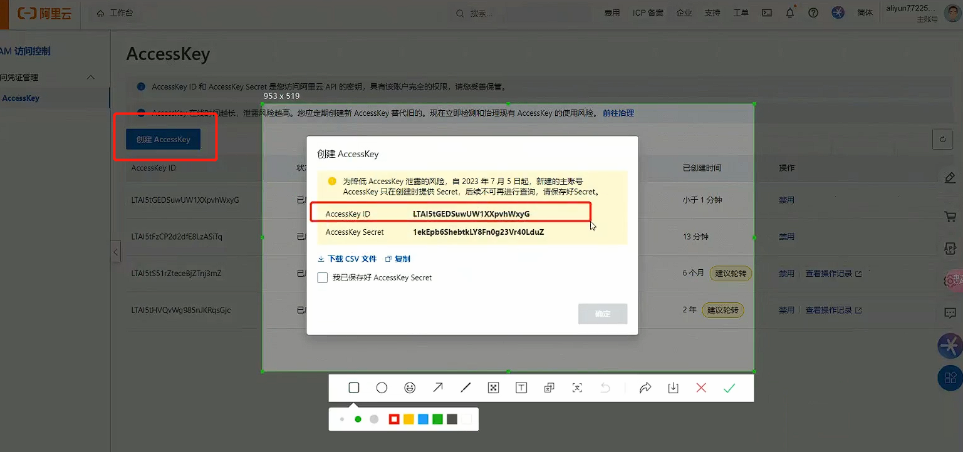Open the API icon on right rail
Screen dimensions: 963x452
pyautogui.click(x=950, y=249)
